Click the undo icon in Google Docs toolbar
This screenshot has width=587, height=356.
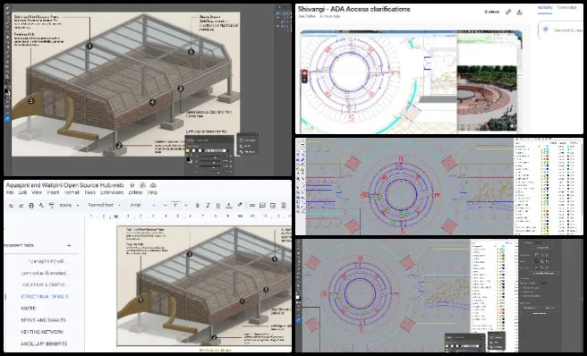point(11,206)
